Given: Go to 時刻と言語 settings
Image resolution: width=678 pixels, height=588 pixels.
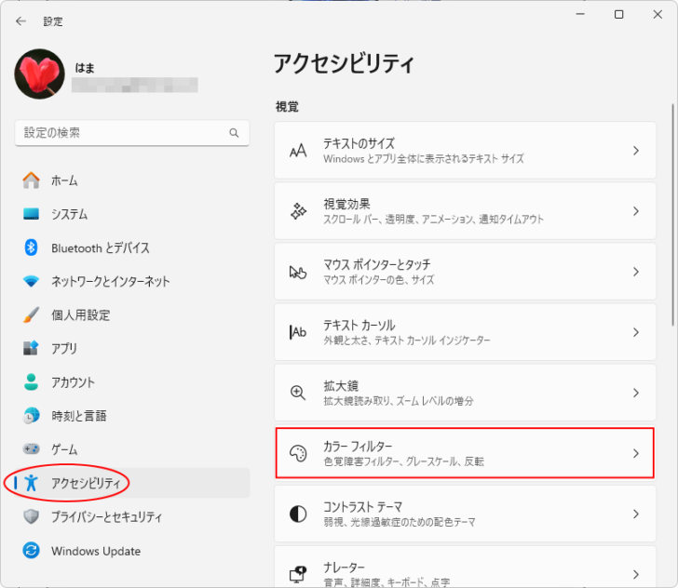Looking at the screenshot, I should coord(132,416).
